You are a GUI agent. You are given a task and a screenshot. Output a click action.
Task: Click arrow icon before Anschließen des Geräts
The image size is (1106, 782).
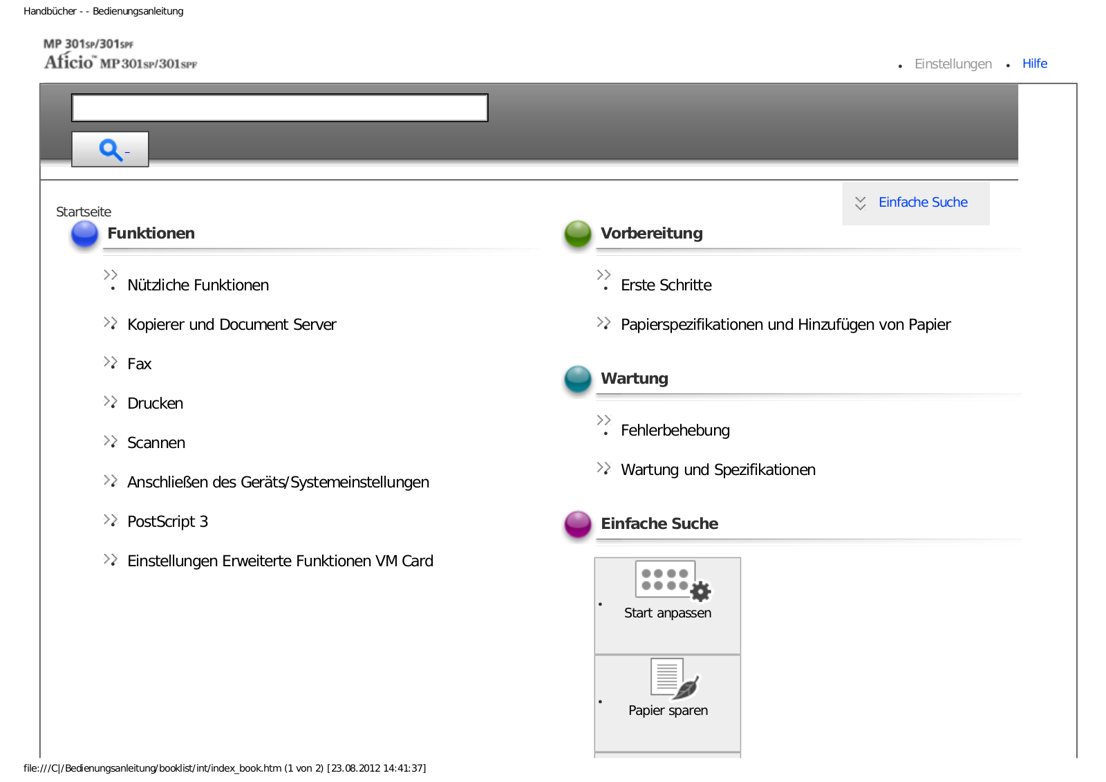111,481
